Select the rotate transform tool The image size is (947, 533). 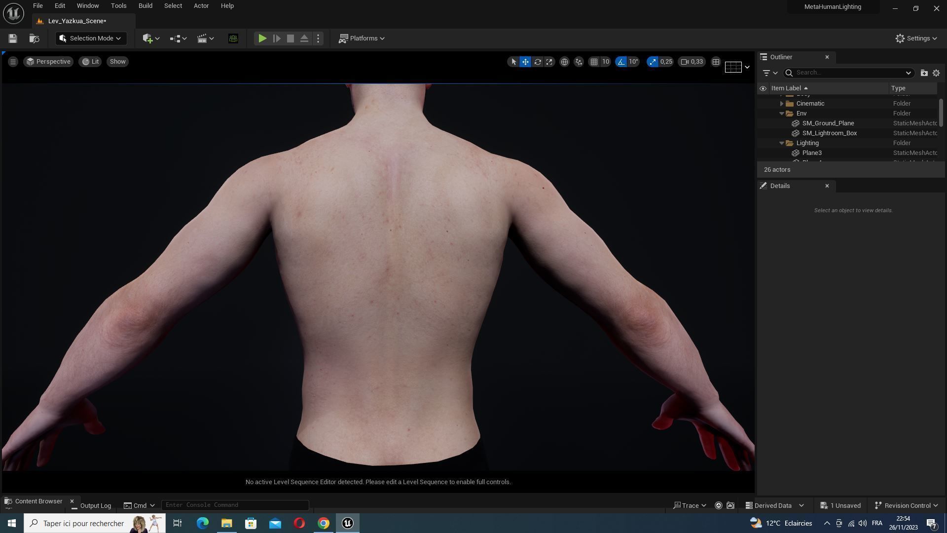click(538, 62)
